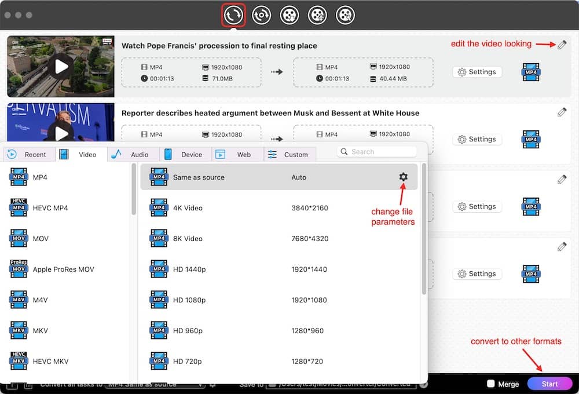
Task: Click gear beside Same as source preset
Action: 403,177
